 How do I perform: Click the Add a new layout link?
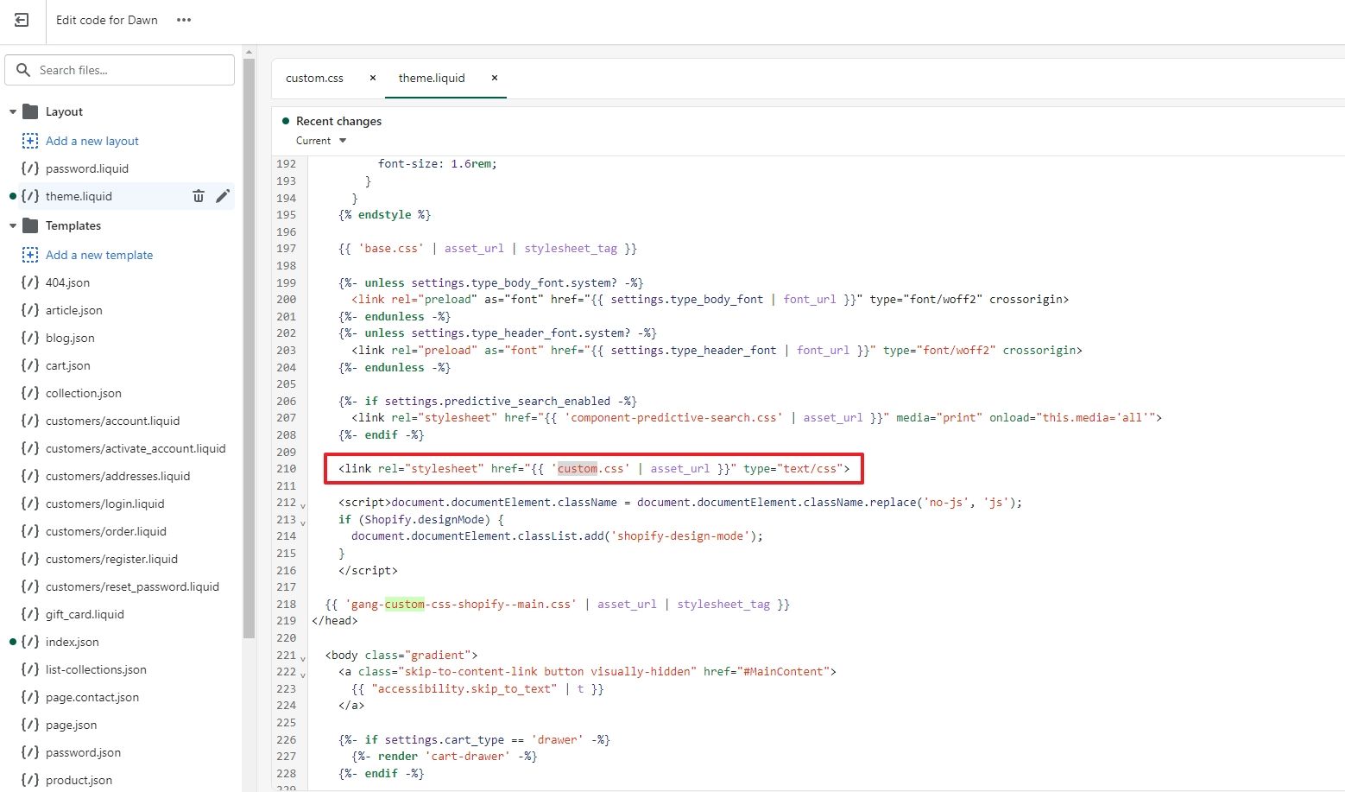coord(92,141)
